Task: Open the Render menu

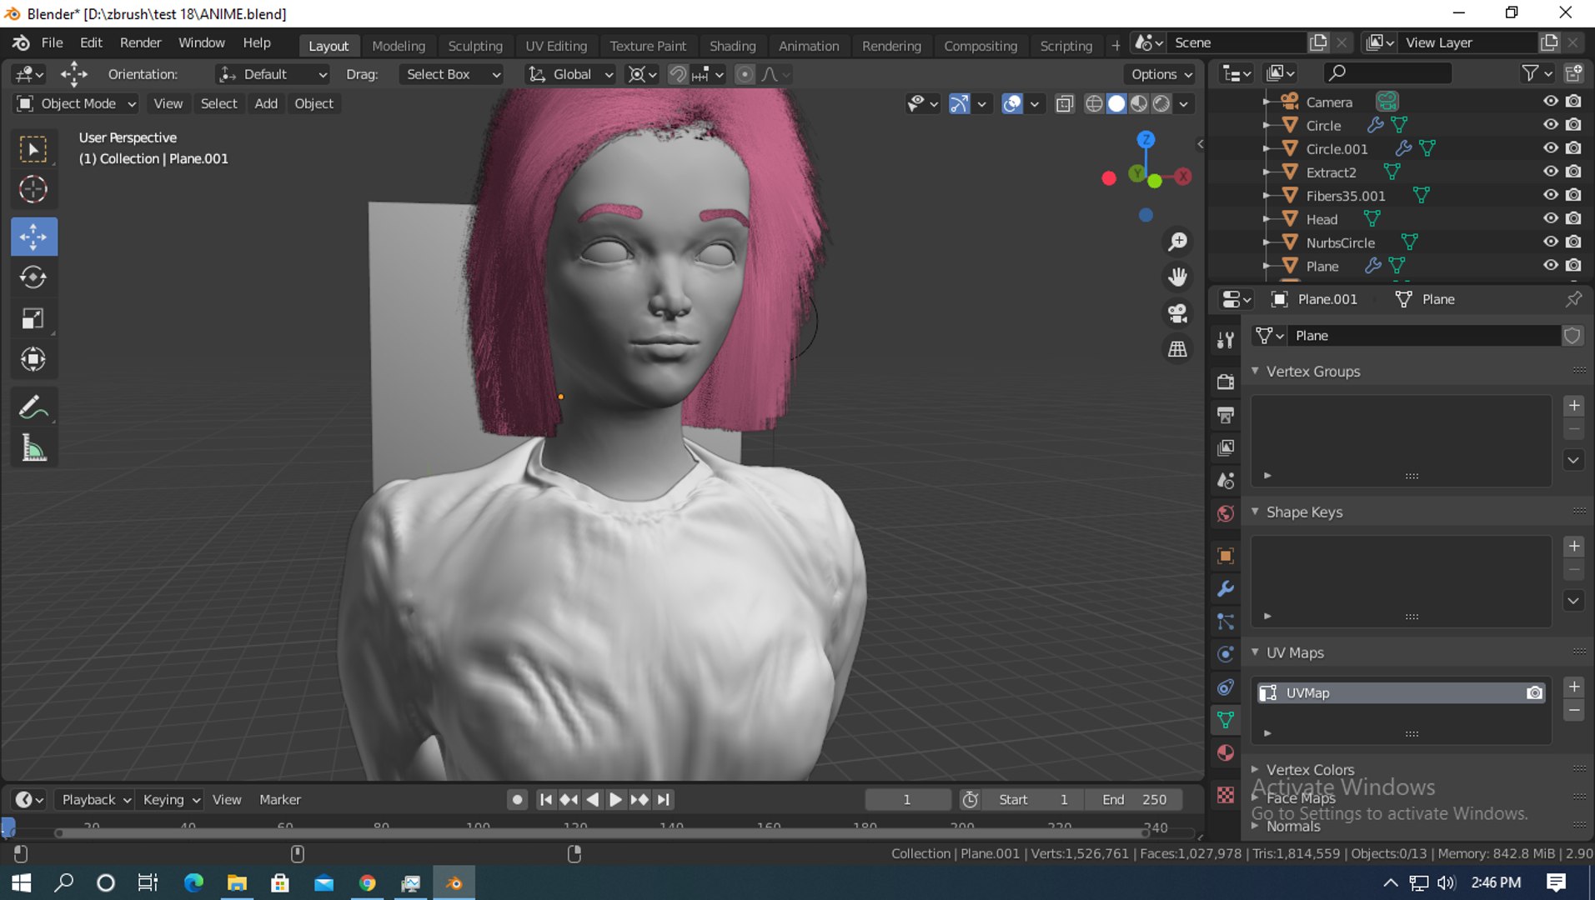Action: click(x=140, y=42)
